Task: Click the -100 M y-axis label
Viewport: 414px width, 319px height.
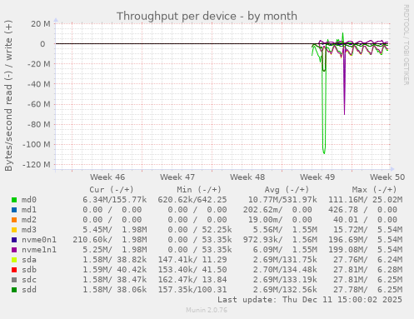Action: (37, 145)
